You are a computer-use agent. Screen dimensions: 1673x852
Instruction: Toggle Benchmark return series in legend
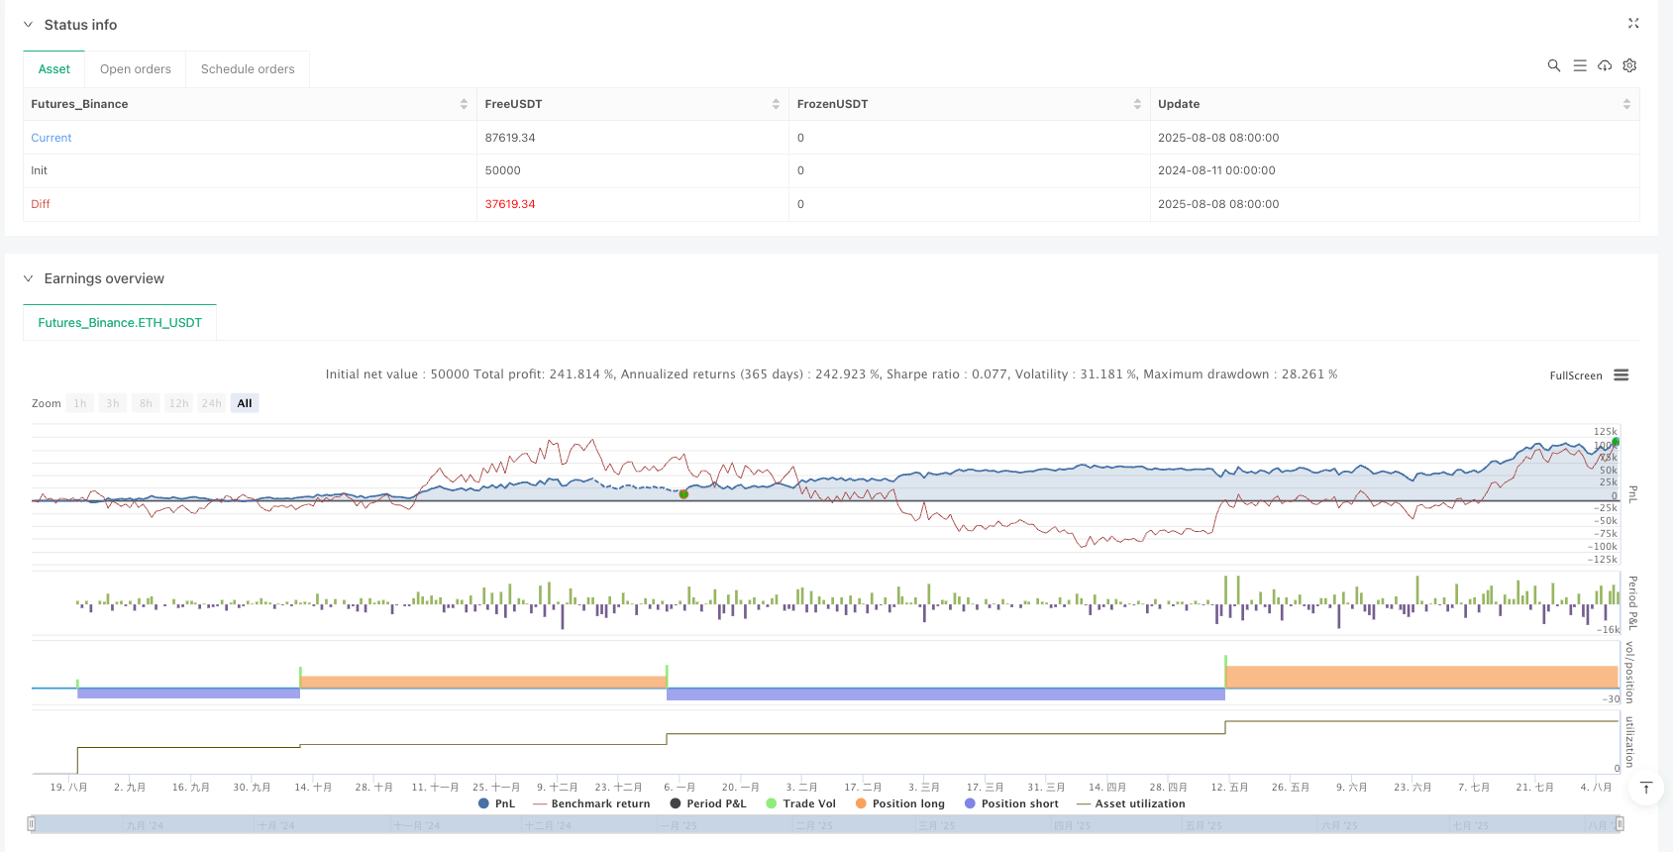coord(591,803)
